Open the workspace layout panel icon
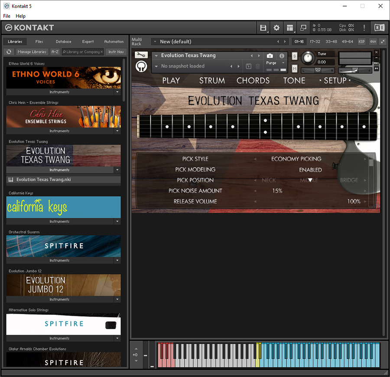Viewport: 390px width, 377px height. point(290,28)
